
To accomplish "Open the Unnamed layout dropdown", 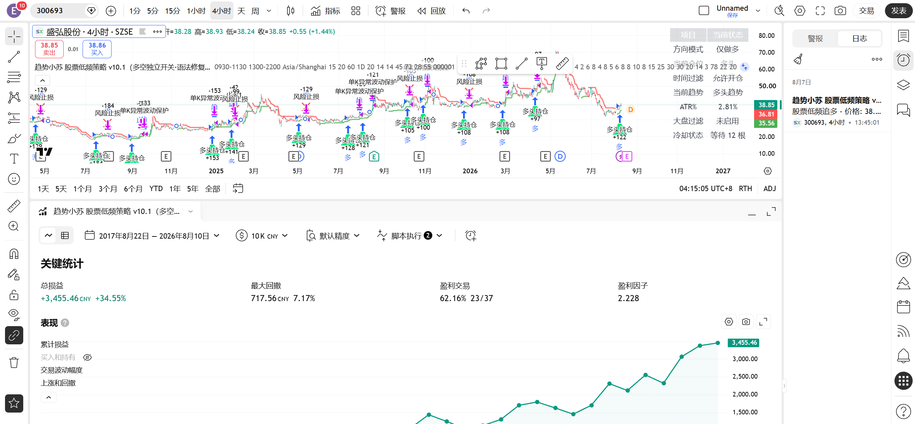I will (758, 11).
